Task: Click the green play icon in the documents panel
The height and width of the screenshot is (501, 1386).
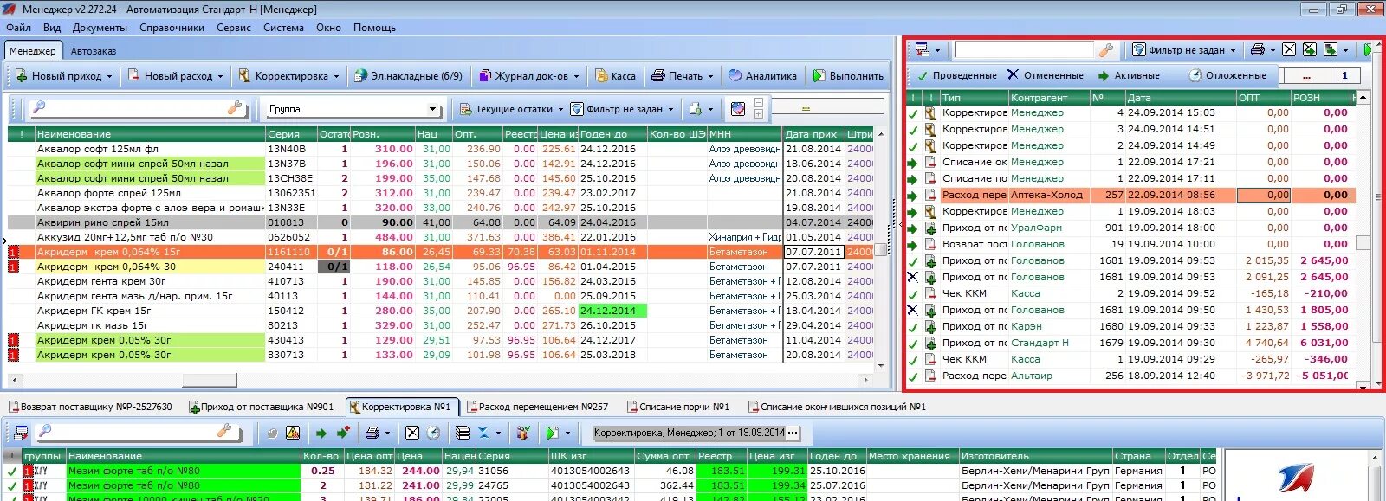Action: click(x=1368, y=50)
